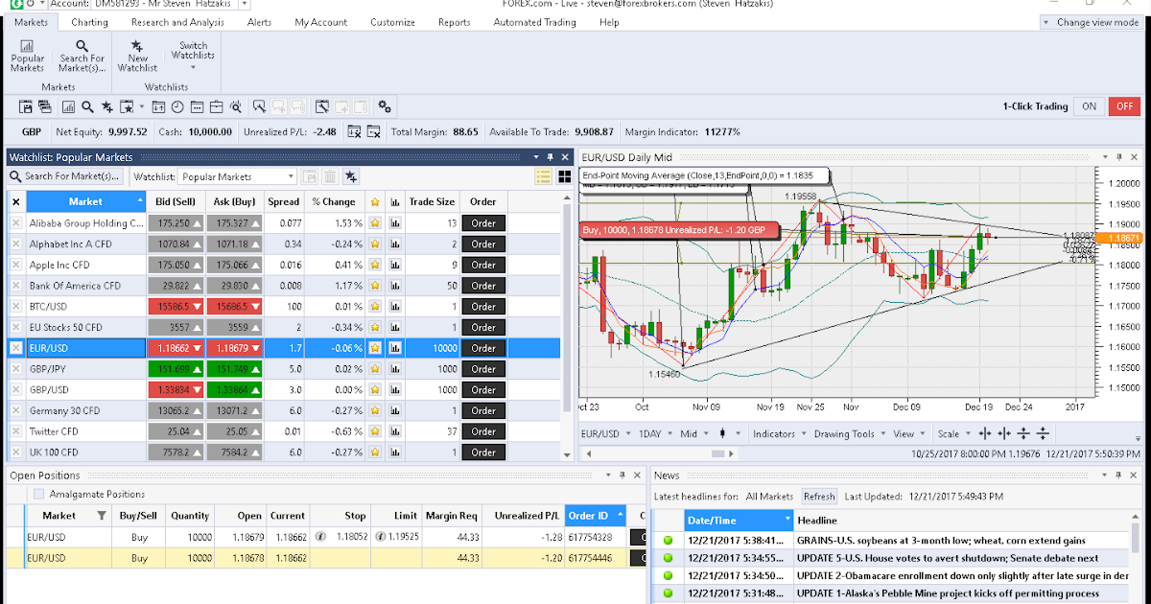The height and width of the screenshot is (604, 1151).
Task: Open the Help tab
Action: coord(609,22)
